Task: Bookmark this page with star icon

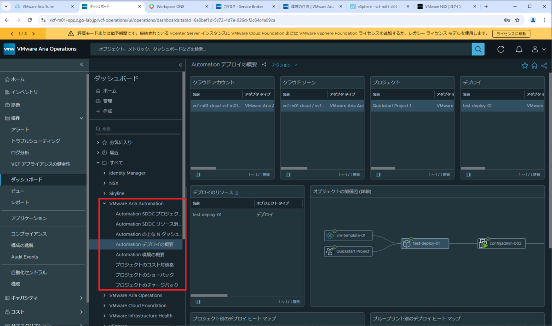Action: tap(517, 20)
